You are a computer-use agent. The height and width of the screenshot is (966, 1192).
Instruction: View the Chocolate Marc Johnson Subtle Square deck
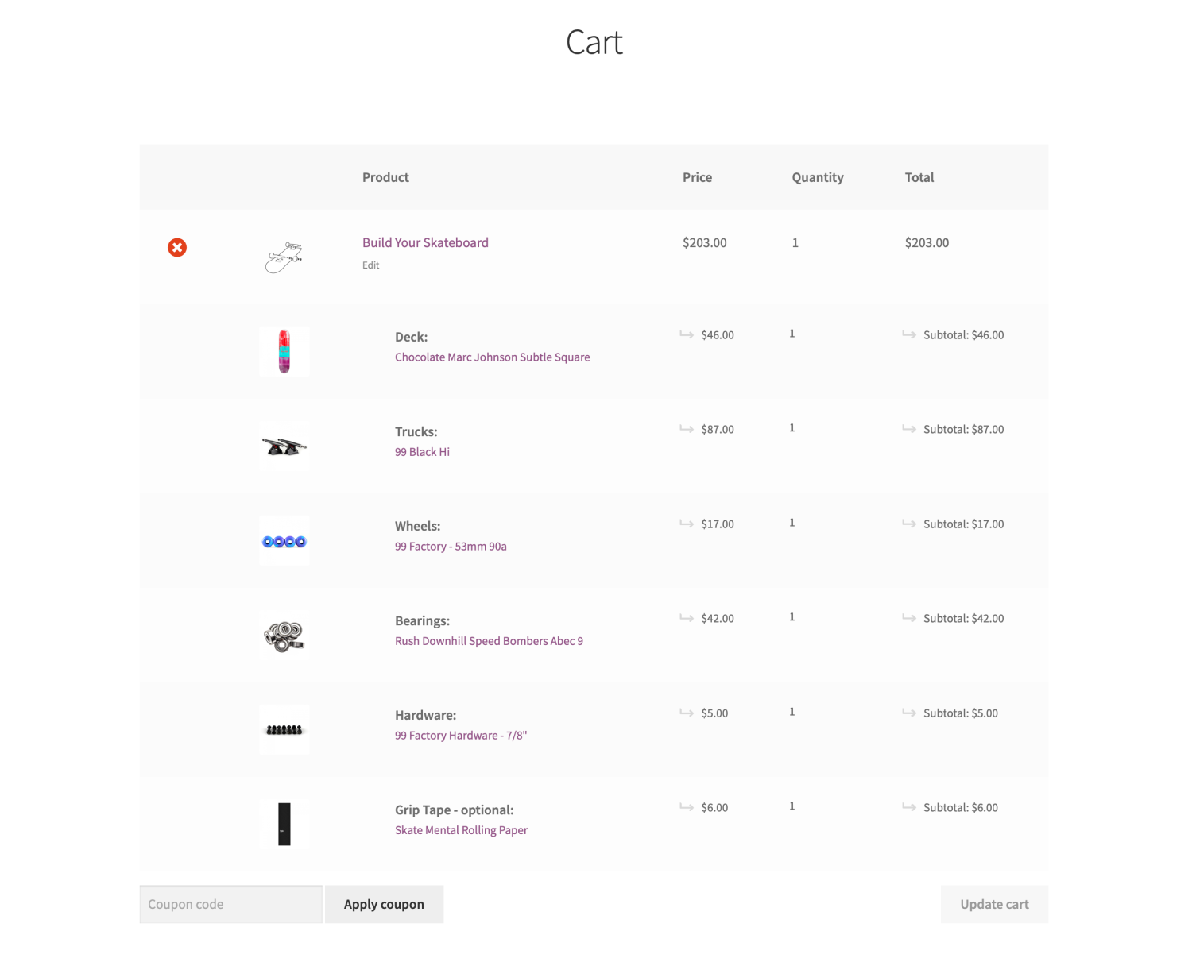coord(492,357)
